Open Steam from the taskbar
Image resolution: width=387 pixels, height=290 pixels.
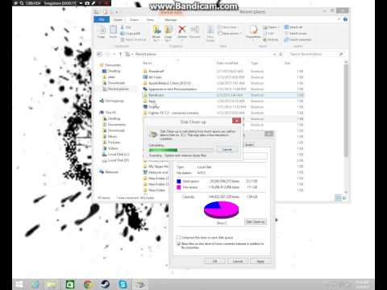(x=105, y=284)
